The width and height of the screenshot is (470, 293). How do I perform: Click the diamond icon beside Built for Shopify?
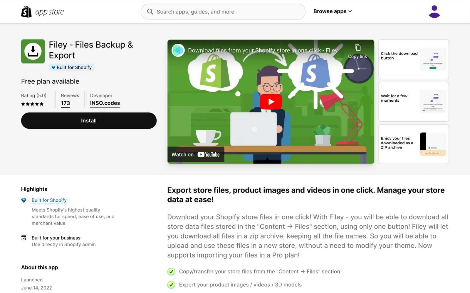click(24, 200)
